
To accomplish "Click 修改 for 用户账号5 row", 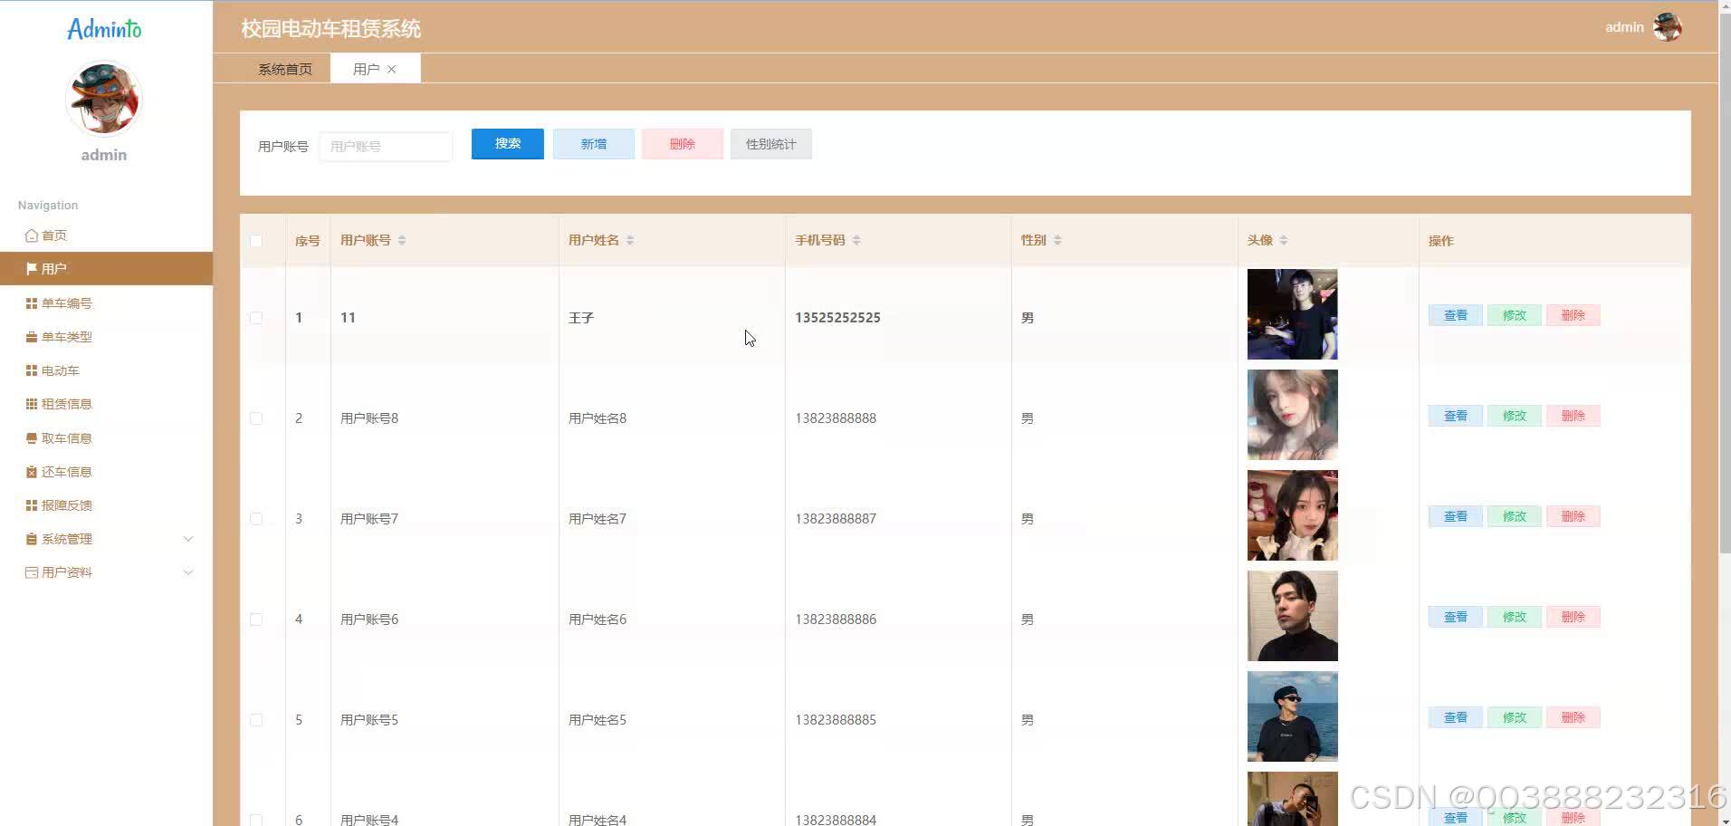I will pyautogui.click(x=1515, y=717).
